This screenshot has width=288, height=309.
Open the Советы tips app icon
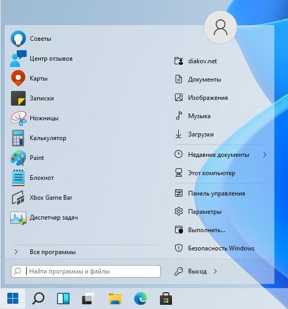[18, 39]
